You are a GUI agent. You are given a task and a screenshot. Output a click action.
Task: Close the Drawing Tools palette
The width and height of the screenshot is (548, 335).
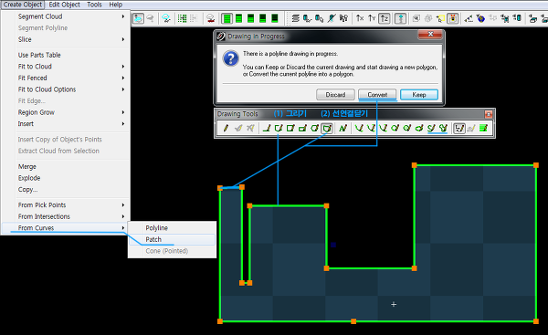point(489,114)
